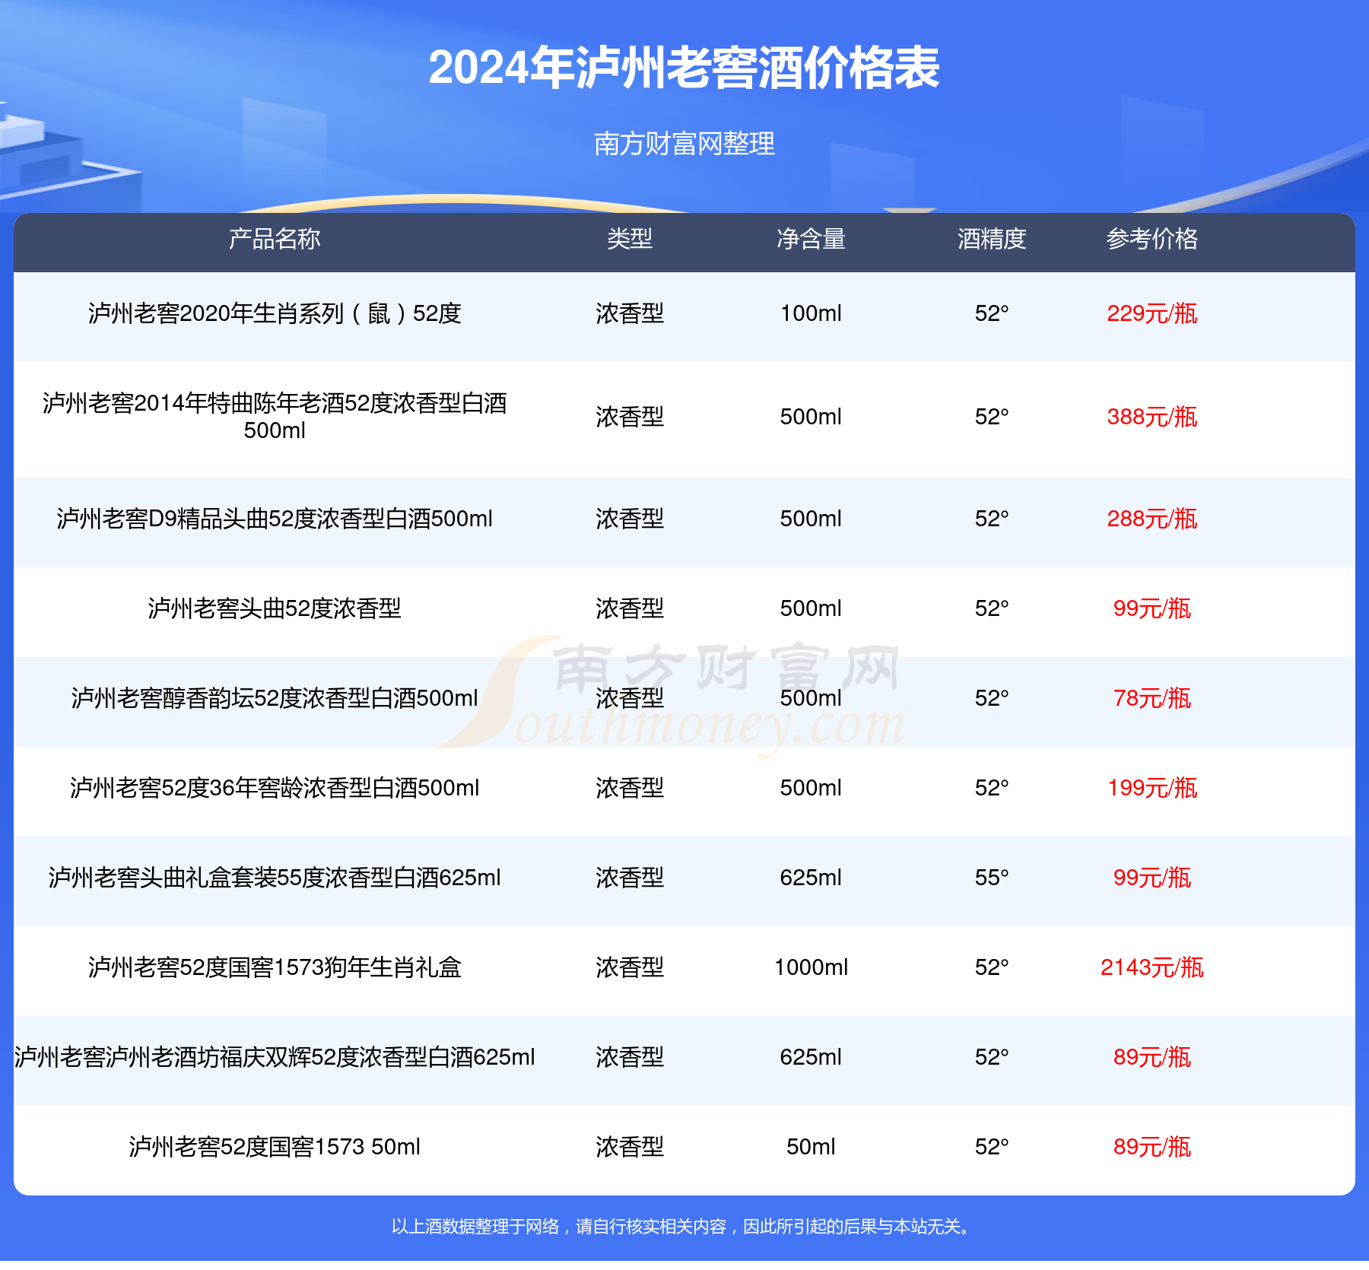Screen dimensions: 1369x1270
Task: Click the 酒精度 column header
Action: (x=992, y=239)
